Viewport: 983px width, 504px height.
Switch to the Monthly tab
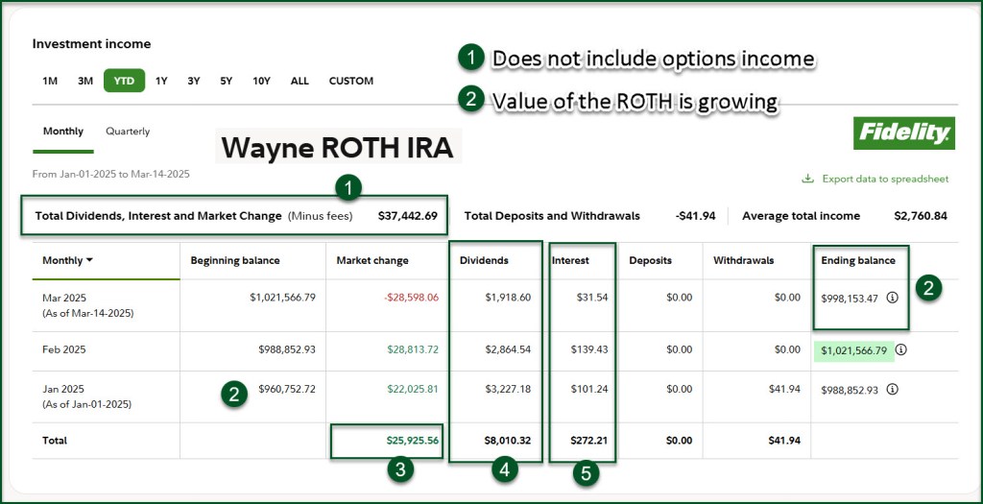(63, 132)
